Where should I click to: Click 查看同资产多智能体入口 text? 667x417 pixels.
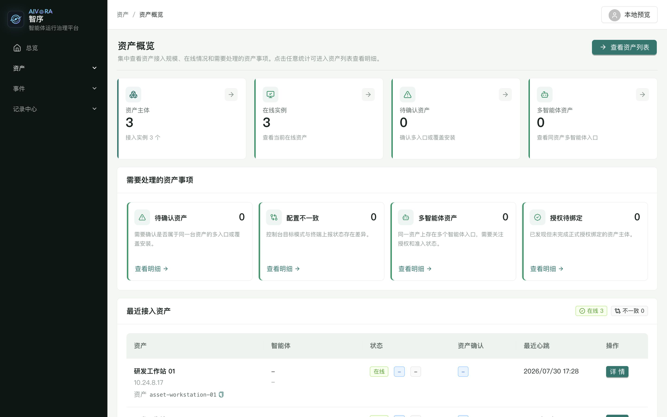click(567, 138)
